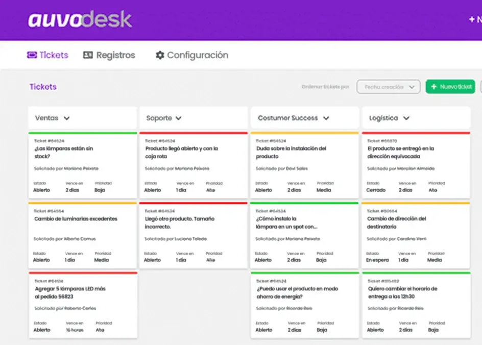Image resolution: width=482 pixels, height=345 pixels.
Task: Click Media priority on Duda sobre la instalación ticket
Action: [x=324, y=190]
